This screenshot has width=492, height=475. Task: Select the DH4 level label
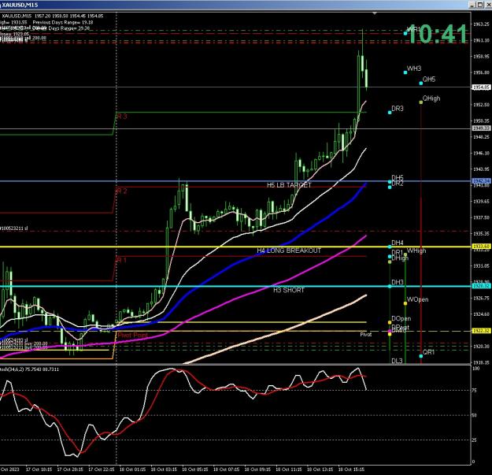click(398, 243)
